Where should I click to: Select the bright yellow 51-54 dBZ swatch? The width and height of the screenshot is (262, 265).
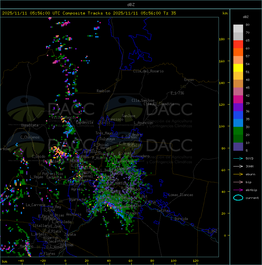point(238,68)
